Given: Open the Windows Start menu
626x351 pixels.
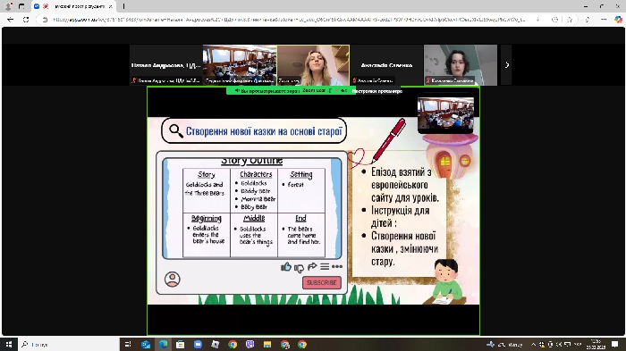Looking at the screenshot, I should coord(8,344).
